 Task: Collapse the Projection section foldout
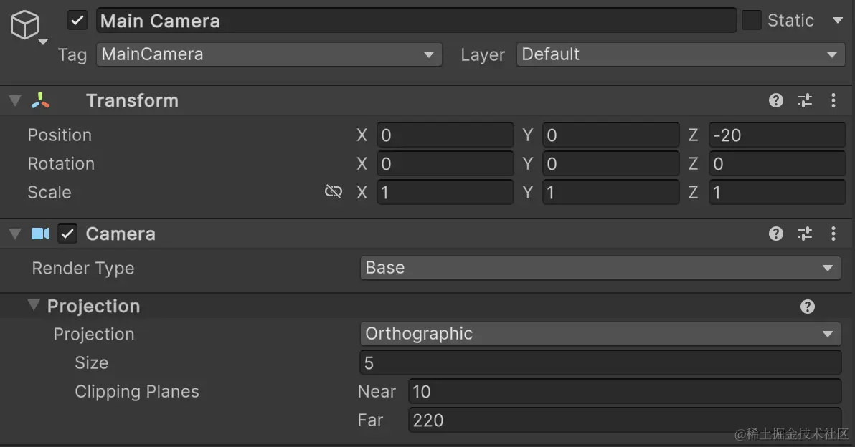pos(33,306)
